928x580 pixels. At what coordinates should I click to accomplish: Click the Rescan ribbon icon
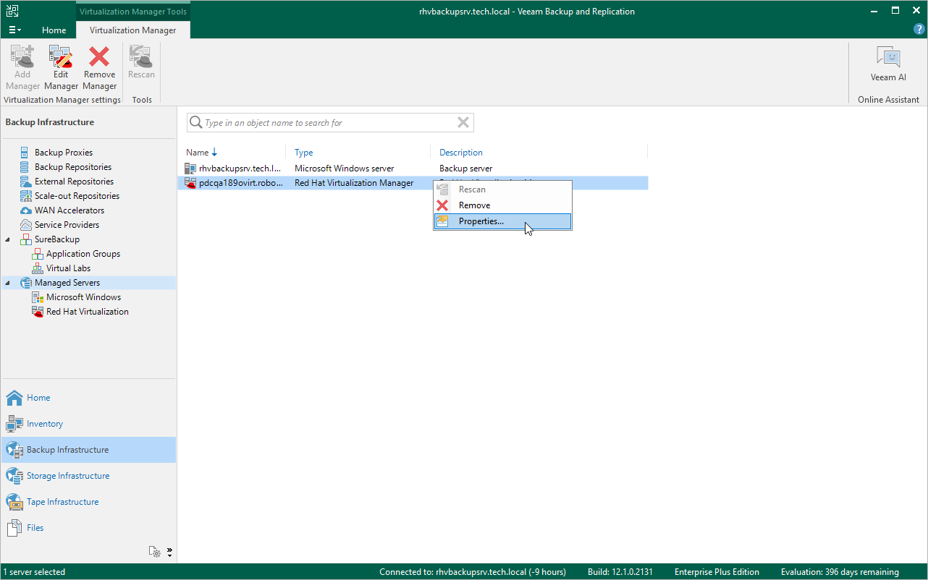[141, 62]
